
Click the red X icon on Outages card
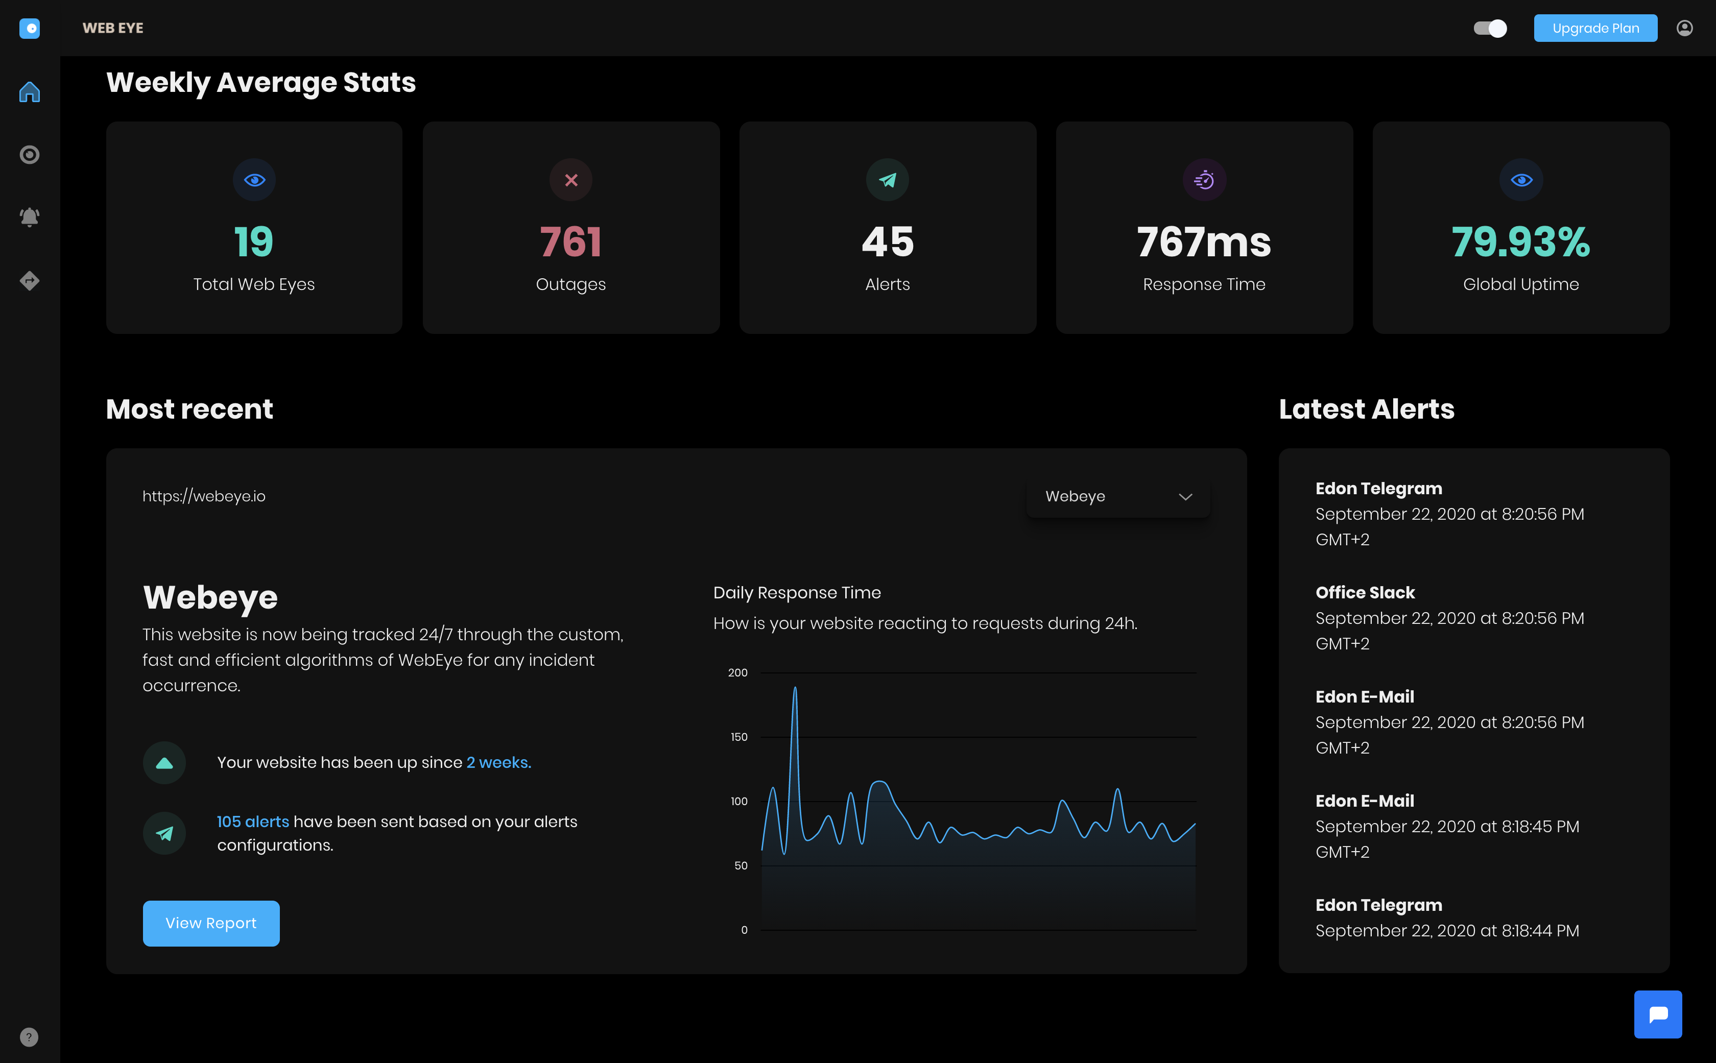[x=571, y=179]
